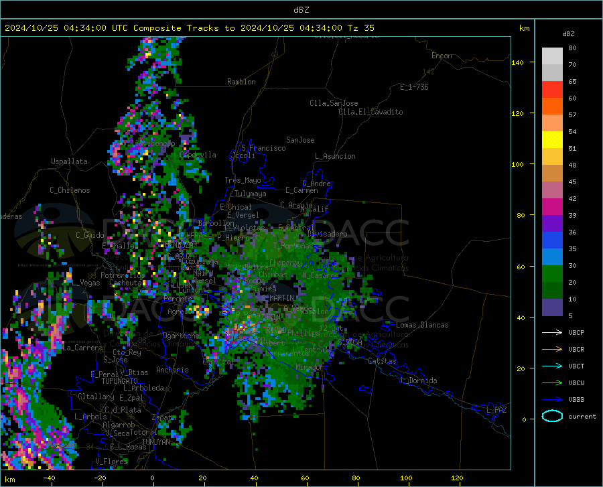Click the 'E_1-736' map label
The width and height of the screenshot is (603, 487).
[414, 87]
